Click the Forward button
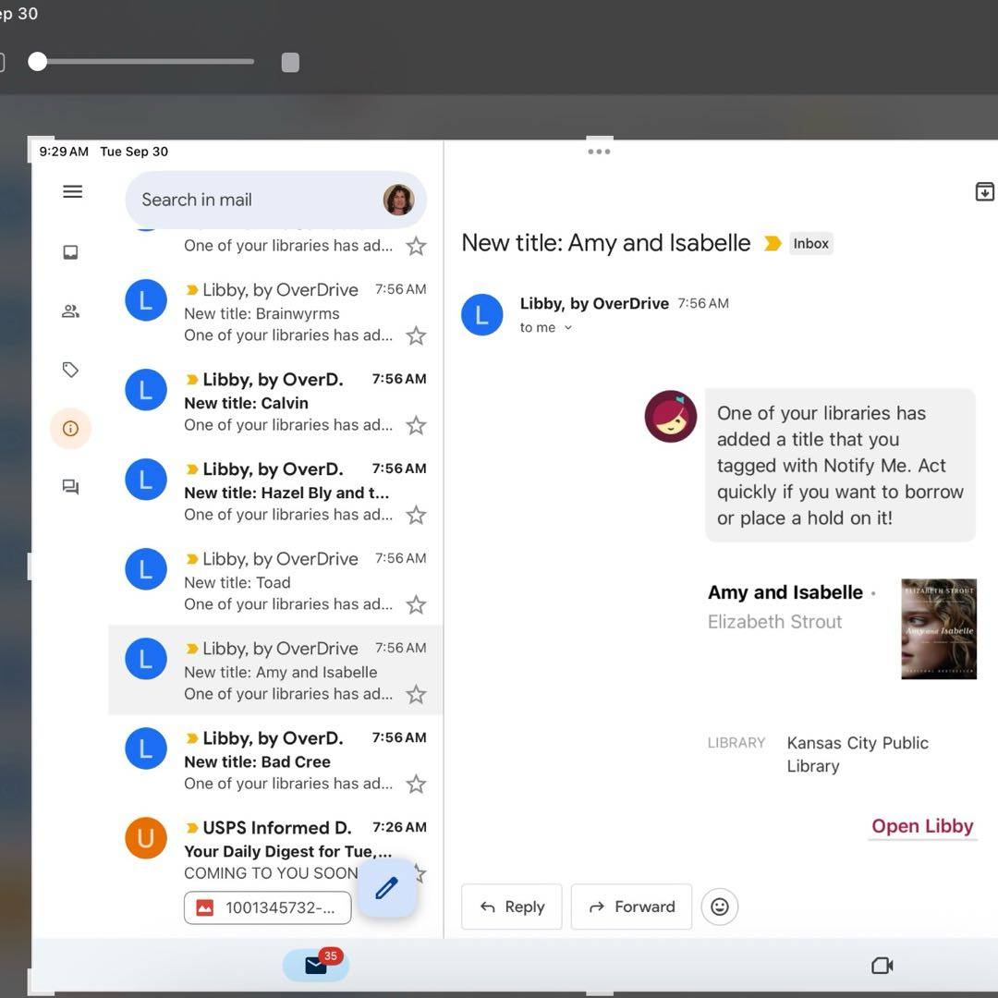 click(x=631, y=907)
